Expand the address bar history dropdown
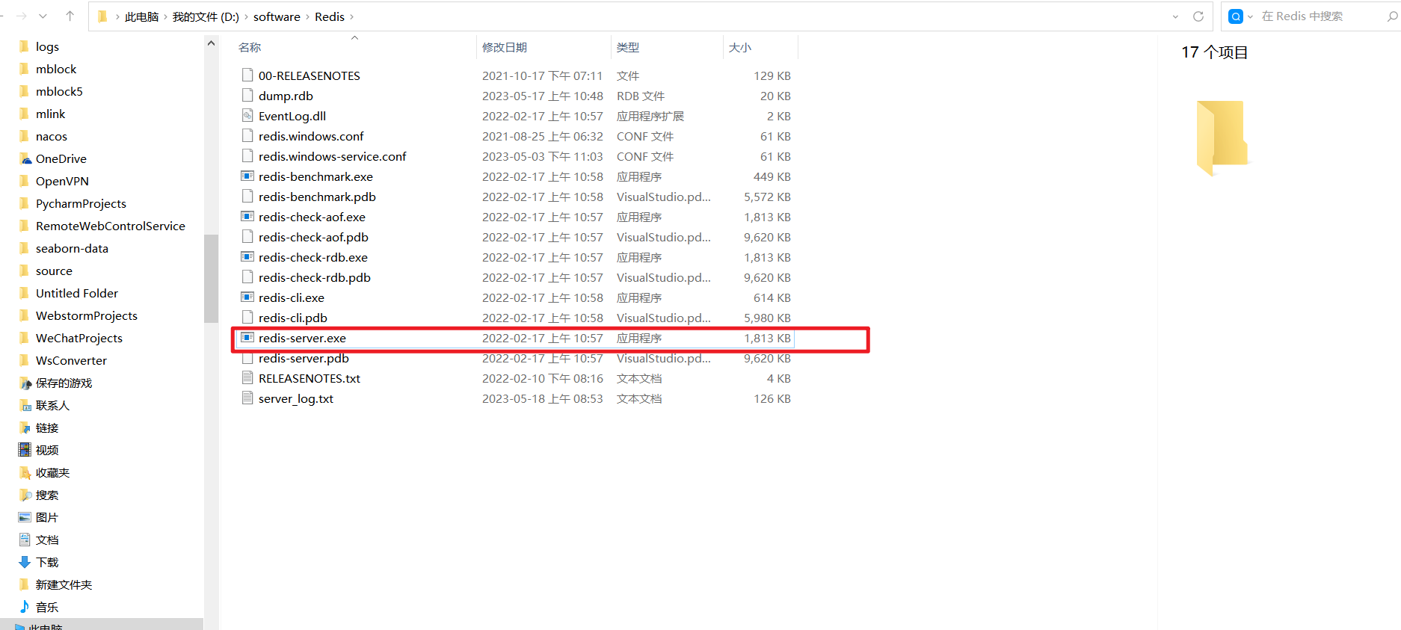Image resolution: width=1401 pixels, height=630 pixels. (x=1175, y=16)
